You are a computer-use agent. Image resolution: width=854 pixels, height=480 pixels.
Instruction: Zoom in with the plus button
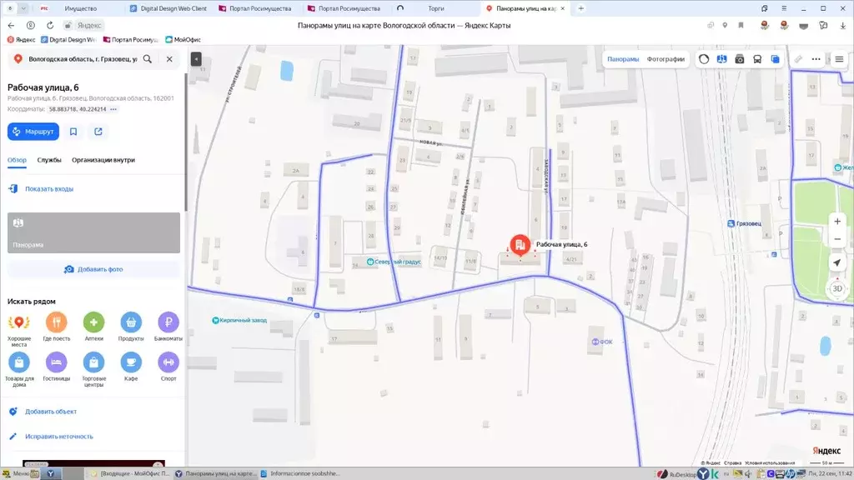[x=837, y=222]
